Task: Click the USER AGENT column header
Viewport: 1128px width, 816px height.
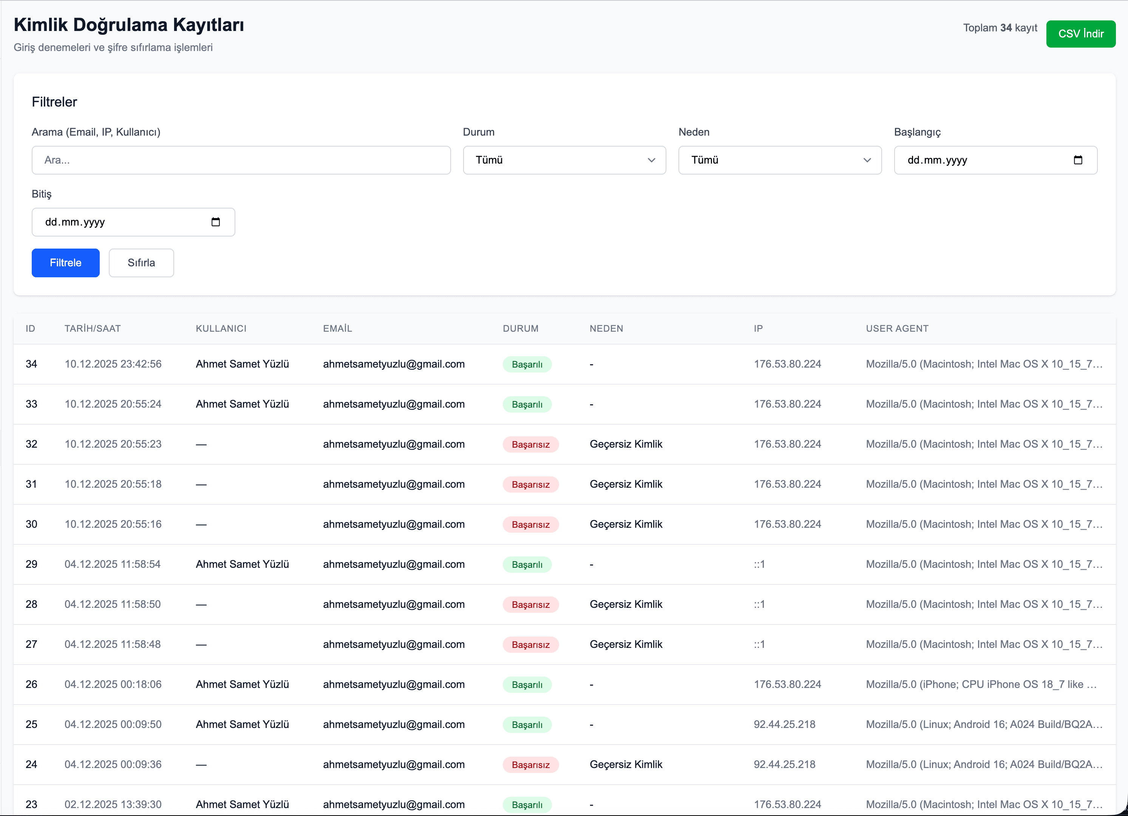Action: pyautogui.click(x=897, y=329)
